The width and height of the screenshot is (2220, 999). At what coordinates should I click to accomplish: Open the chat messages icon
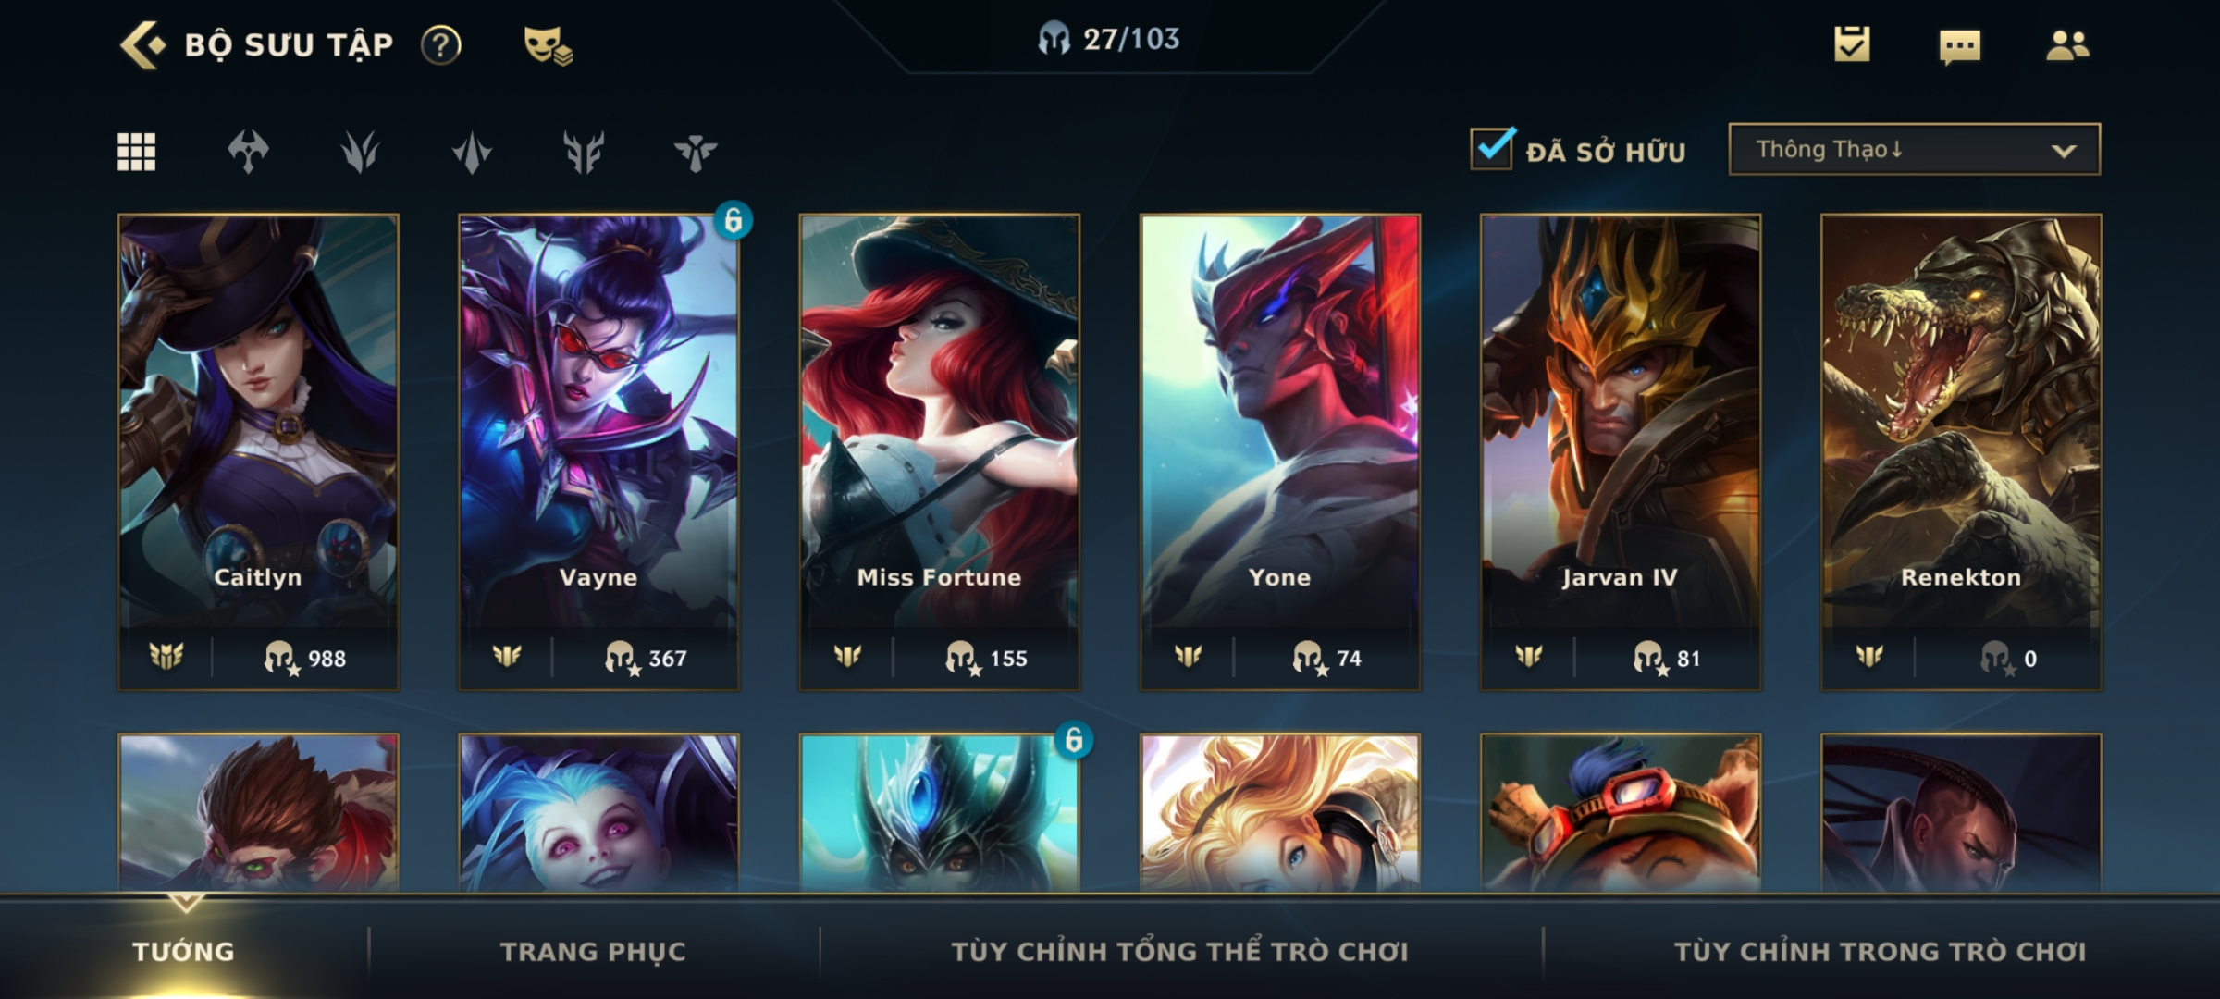pyautogui.click(x=1960, y=46)
